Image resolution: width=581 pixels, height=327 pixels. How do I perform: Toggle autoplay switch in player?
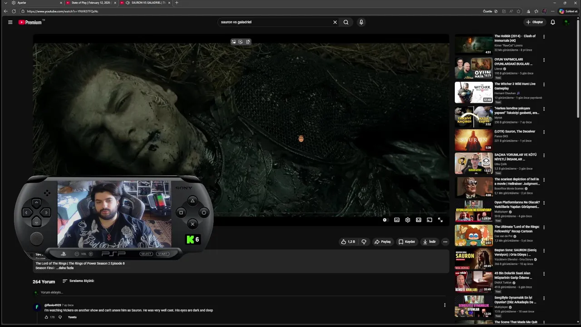(385, 220)
